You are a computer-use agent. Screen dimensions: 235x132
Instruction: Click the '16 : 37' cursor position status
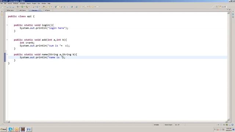tap(177, 125)
